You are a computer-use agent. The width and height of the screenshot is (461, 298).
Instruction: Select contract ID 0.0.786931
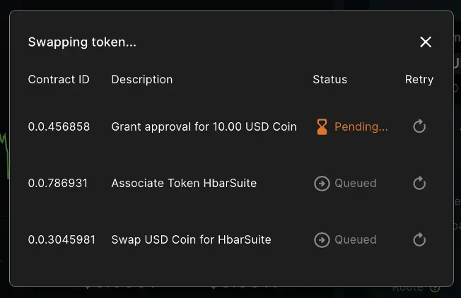(x=58, y=184)
